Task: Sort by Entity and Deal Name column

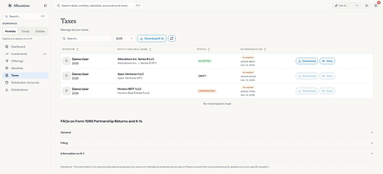Action: point(135,49)
